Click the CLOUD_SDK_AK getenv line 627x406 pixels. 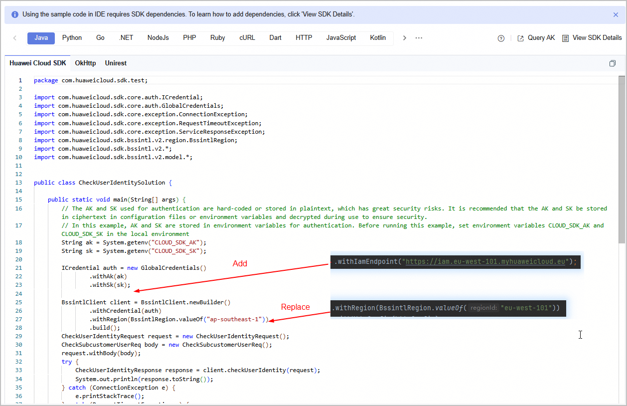tap(134, 242)
